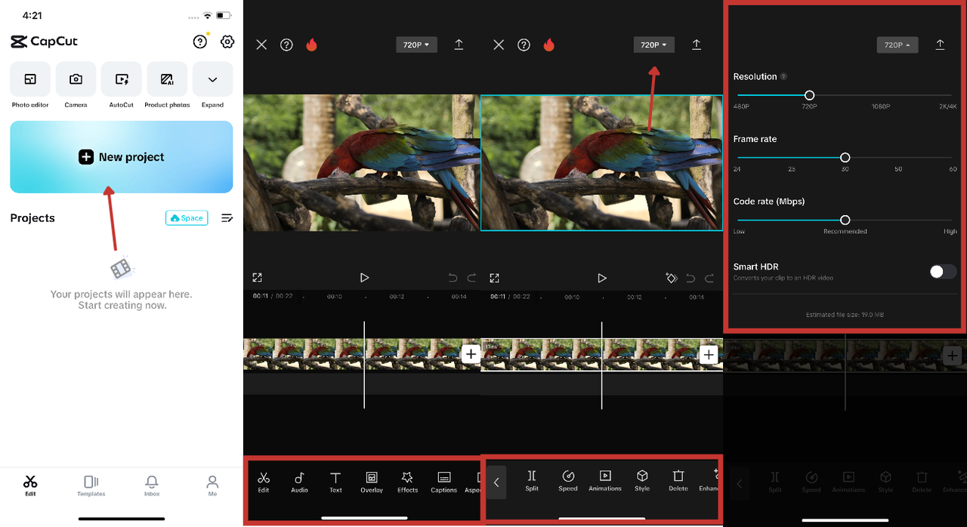The width and height of the screenshot is (967, 527).
Task: Open the Text tool in editor toolbar
Action: (335, 482)
